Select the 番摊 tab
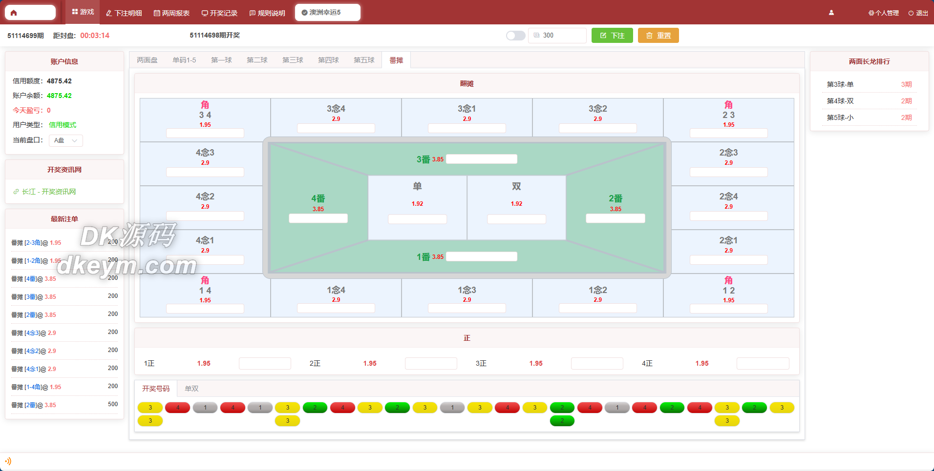The image size is (934, 471). pyautogui.click(x=396, y=60)
